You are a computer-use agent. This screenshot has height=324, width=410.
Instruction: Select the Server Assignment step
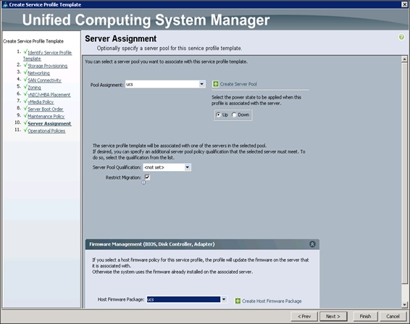[x=49, y=123]
